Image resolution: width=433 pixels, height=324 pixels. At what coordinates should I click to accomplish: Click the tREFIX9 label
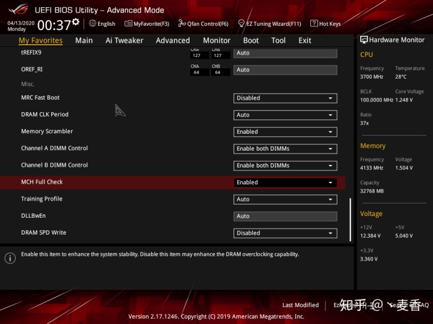click(x=31, y=52)
